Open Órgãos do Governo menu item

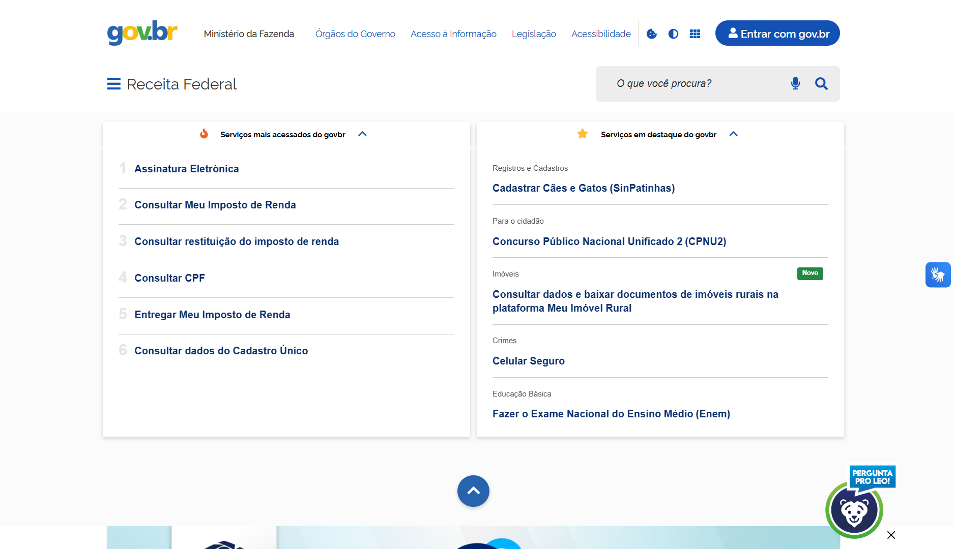pyautogui.click(x=355, y=34)
